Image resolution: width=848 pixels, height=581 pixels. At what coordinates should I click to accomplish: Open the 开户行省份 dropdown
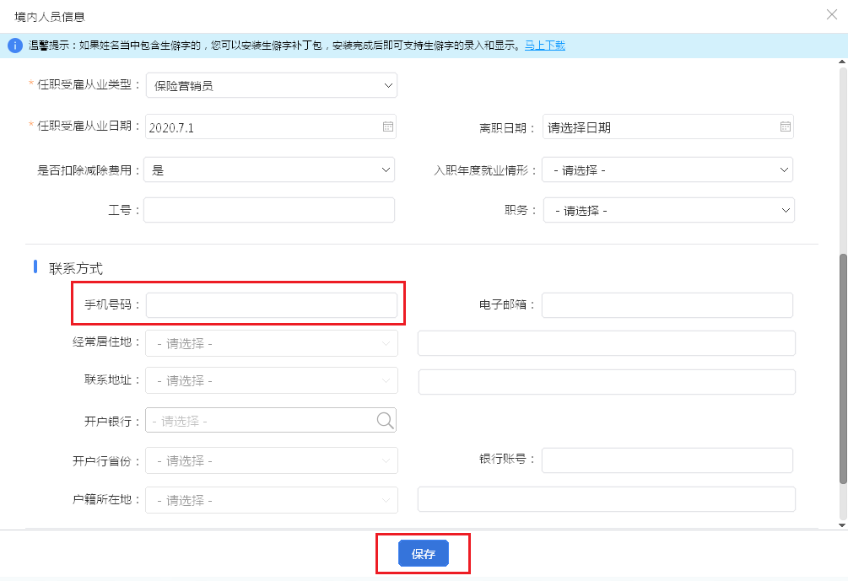coord(272,460)
